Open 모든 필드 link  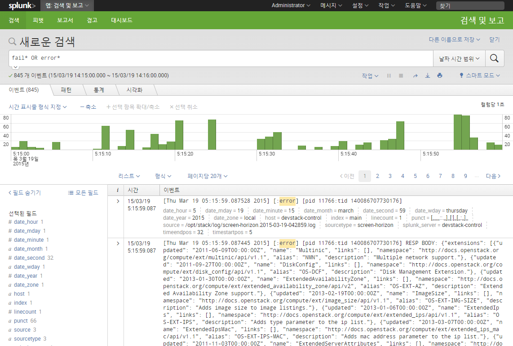pyautogui.click(x=83, y=193)
